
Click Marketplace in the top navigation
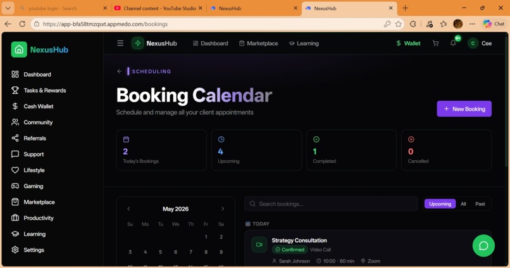[x=259, y=43]
